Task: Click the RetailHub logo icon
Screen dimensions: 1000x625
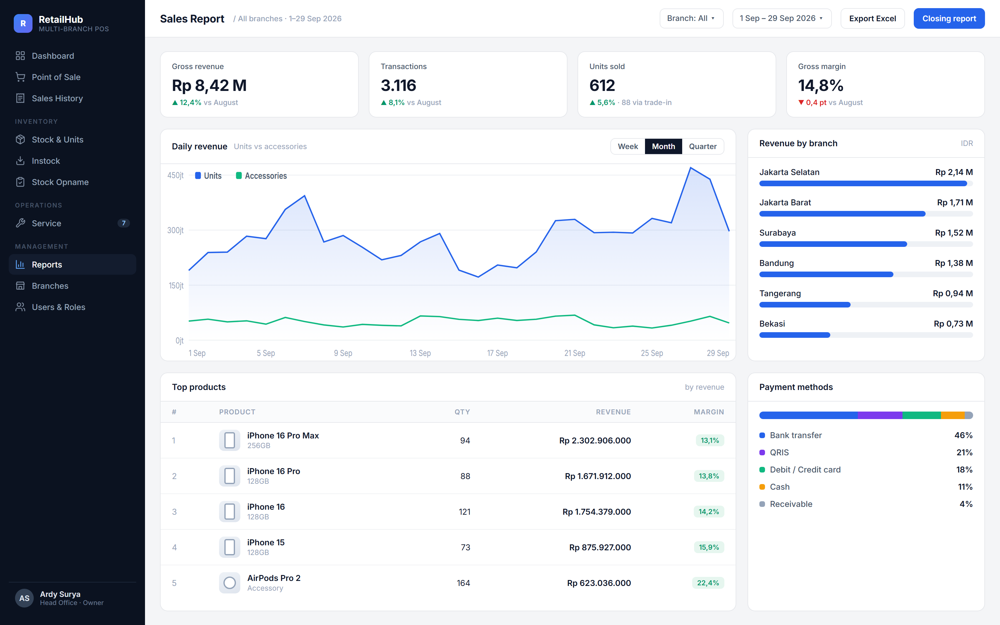Action: (x=23, y=23)
